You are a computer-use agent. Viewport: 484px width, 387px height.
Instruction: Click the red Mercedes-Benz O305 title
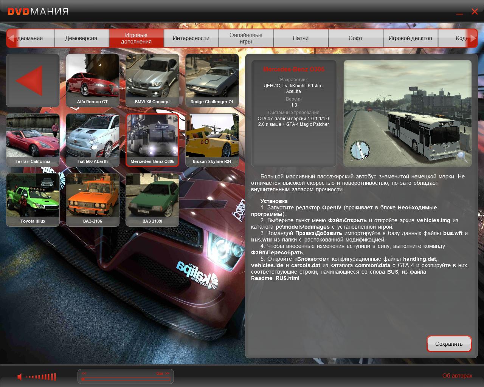click(294, 69)
